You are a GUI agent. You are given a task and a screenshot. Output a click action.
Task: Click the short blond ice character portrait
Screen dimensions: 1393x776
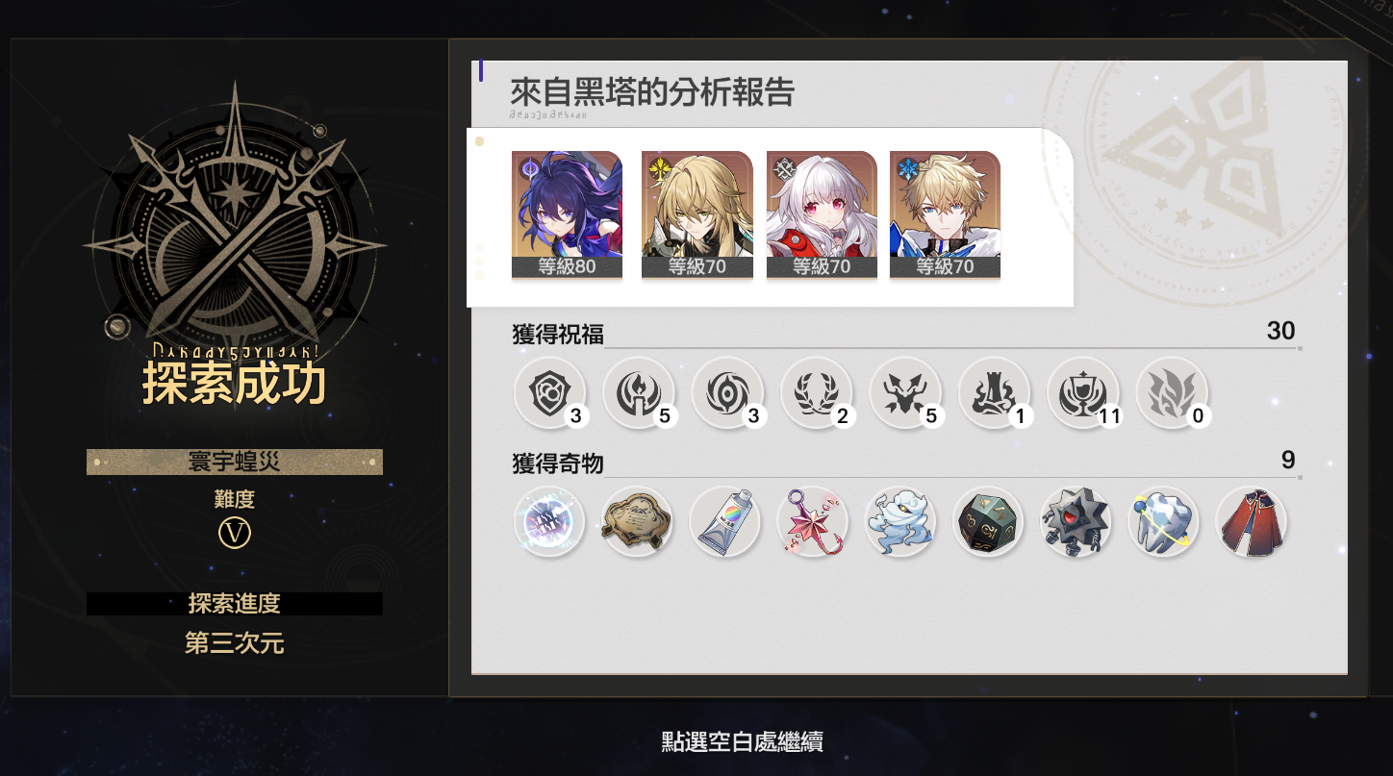point(945,214)
